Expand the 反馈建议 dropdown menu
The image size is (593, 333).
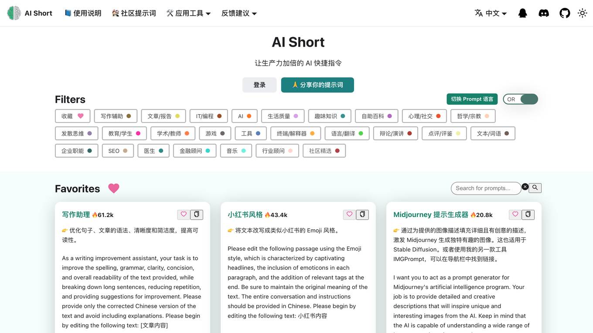(239, 13)
